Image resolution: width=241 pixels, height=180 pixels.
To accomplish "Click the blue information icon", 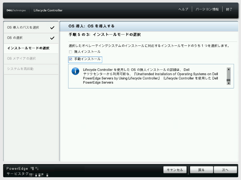I will click(75, 71).
